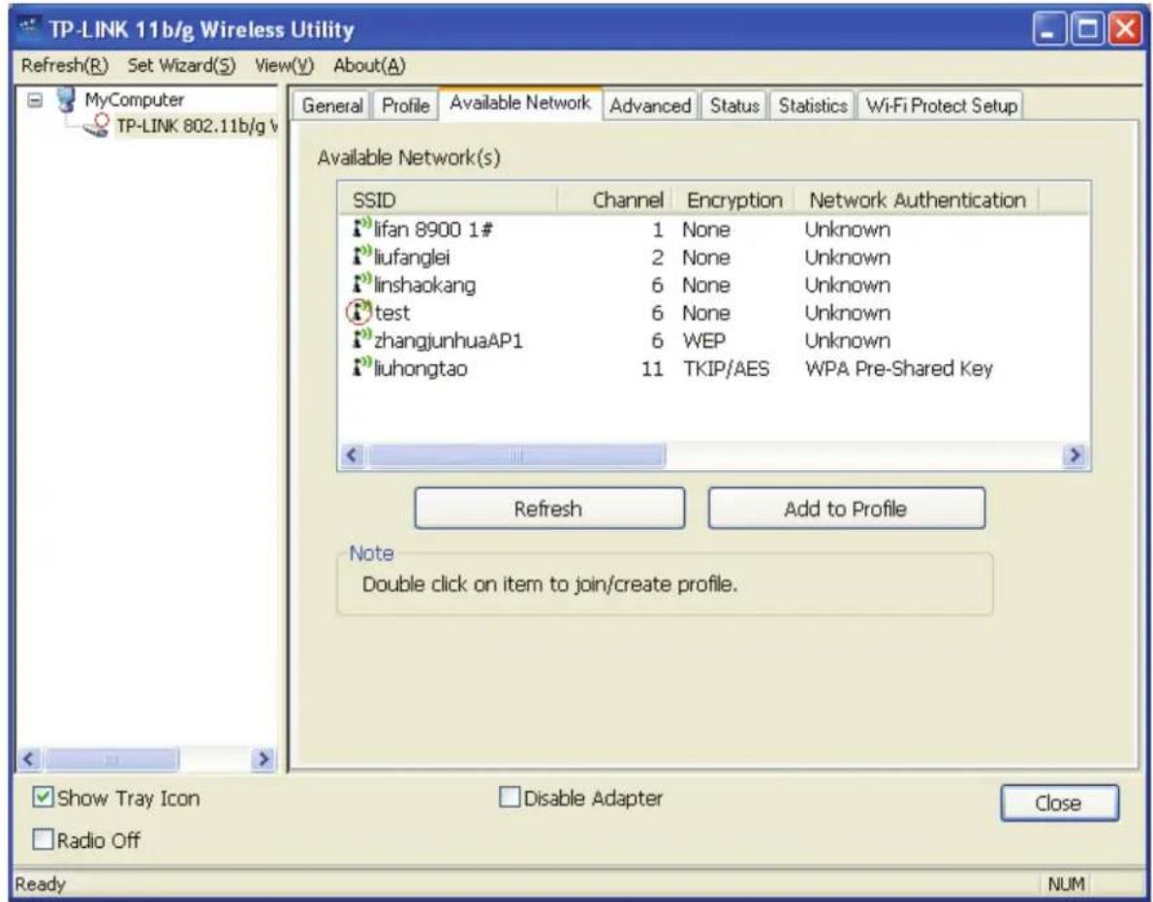Open the Wi-Fi Protect Setup tab
The width and height of the screenshot is (1153, 902).
[x=941, y=106]
